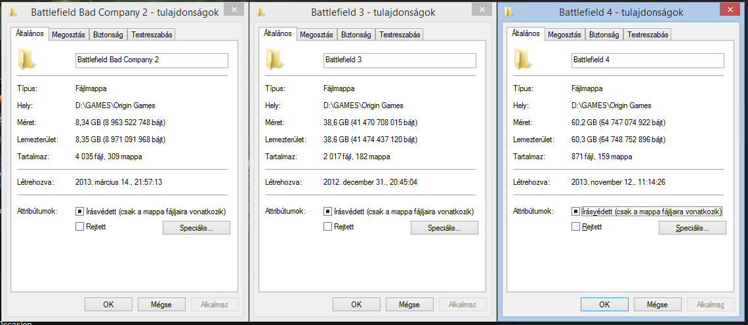The image size is (748, 325).
Task: Click creation date 2013. november 12., 11:14:26
Action: point(619,182)
